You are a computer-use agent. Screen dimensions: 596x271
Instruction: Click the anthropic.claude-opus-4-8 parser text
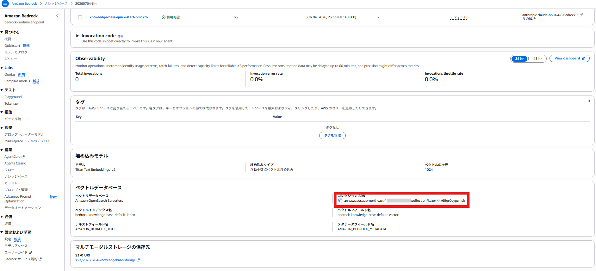click(x=553, y=17)
